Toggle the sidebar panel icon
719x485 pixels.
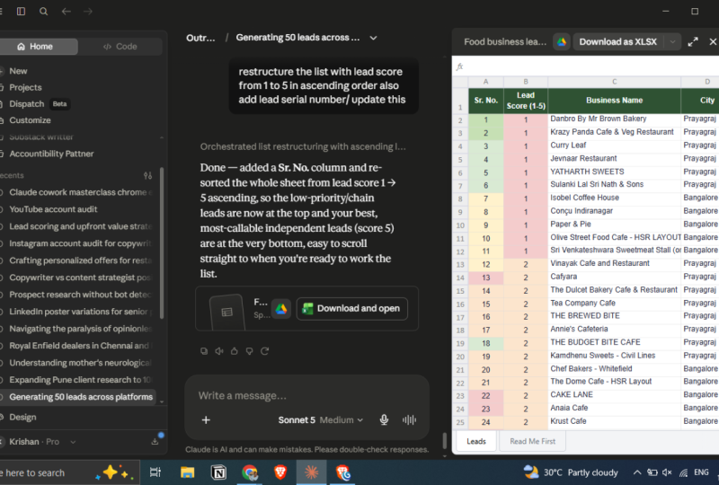pyautogui.click(x=21, y=12)
